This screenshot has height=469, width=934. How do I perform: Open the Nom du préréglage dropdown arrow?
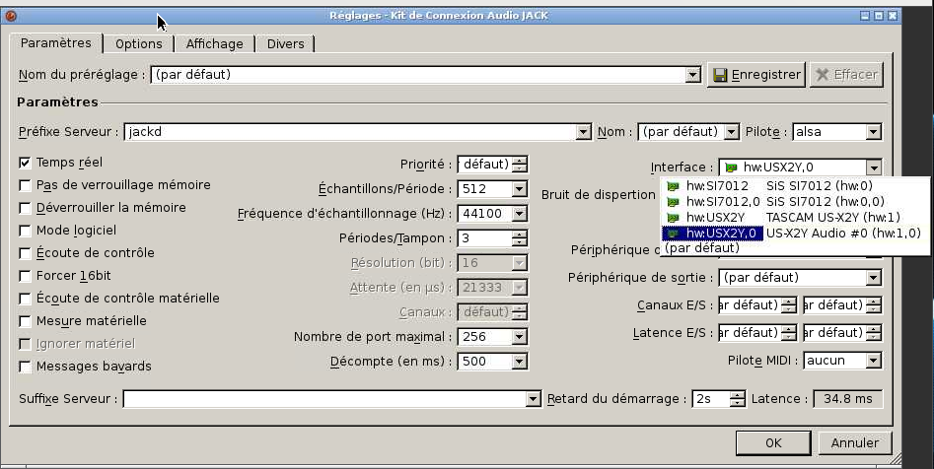(x=692, y=75)
